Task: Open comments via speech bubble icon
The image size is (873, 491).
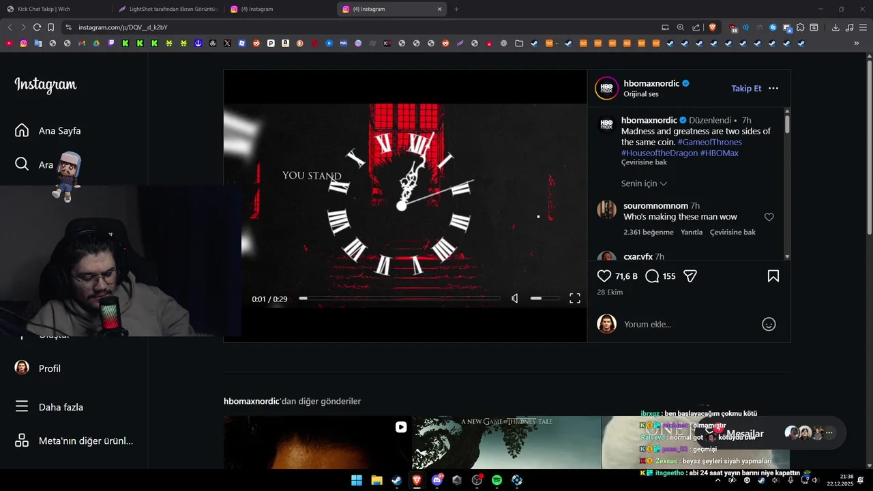Action: [x=652, y=276]
